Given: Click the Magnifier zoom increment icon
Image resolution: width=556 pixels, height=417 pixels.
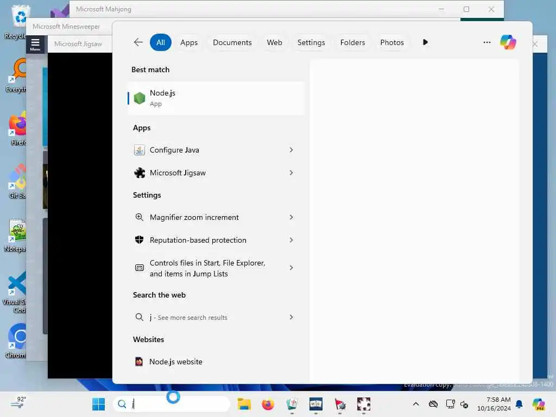Looking at the screenshot, I should [x=140, y=217].
